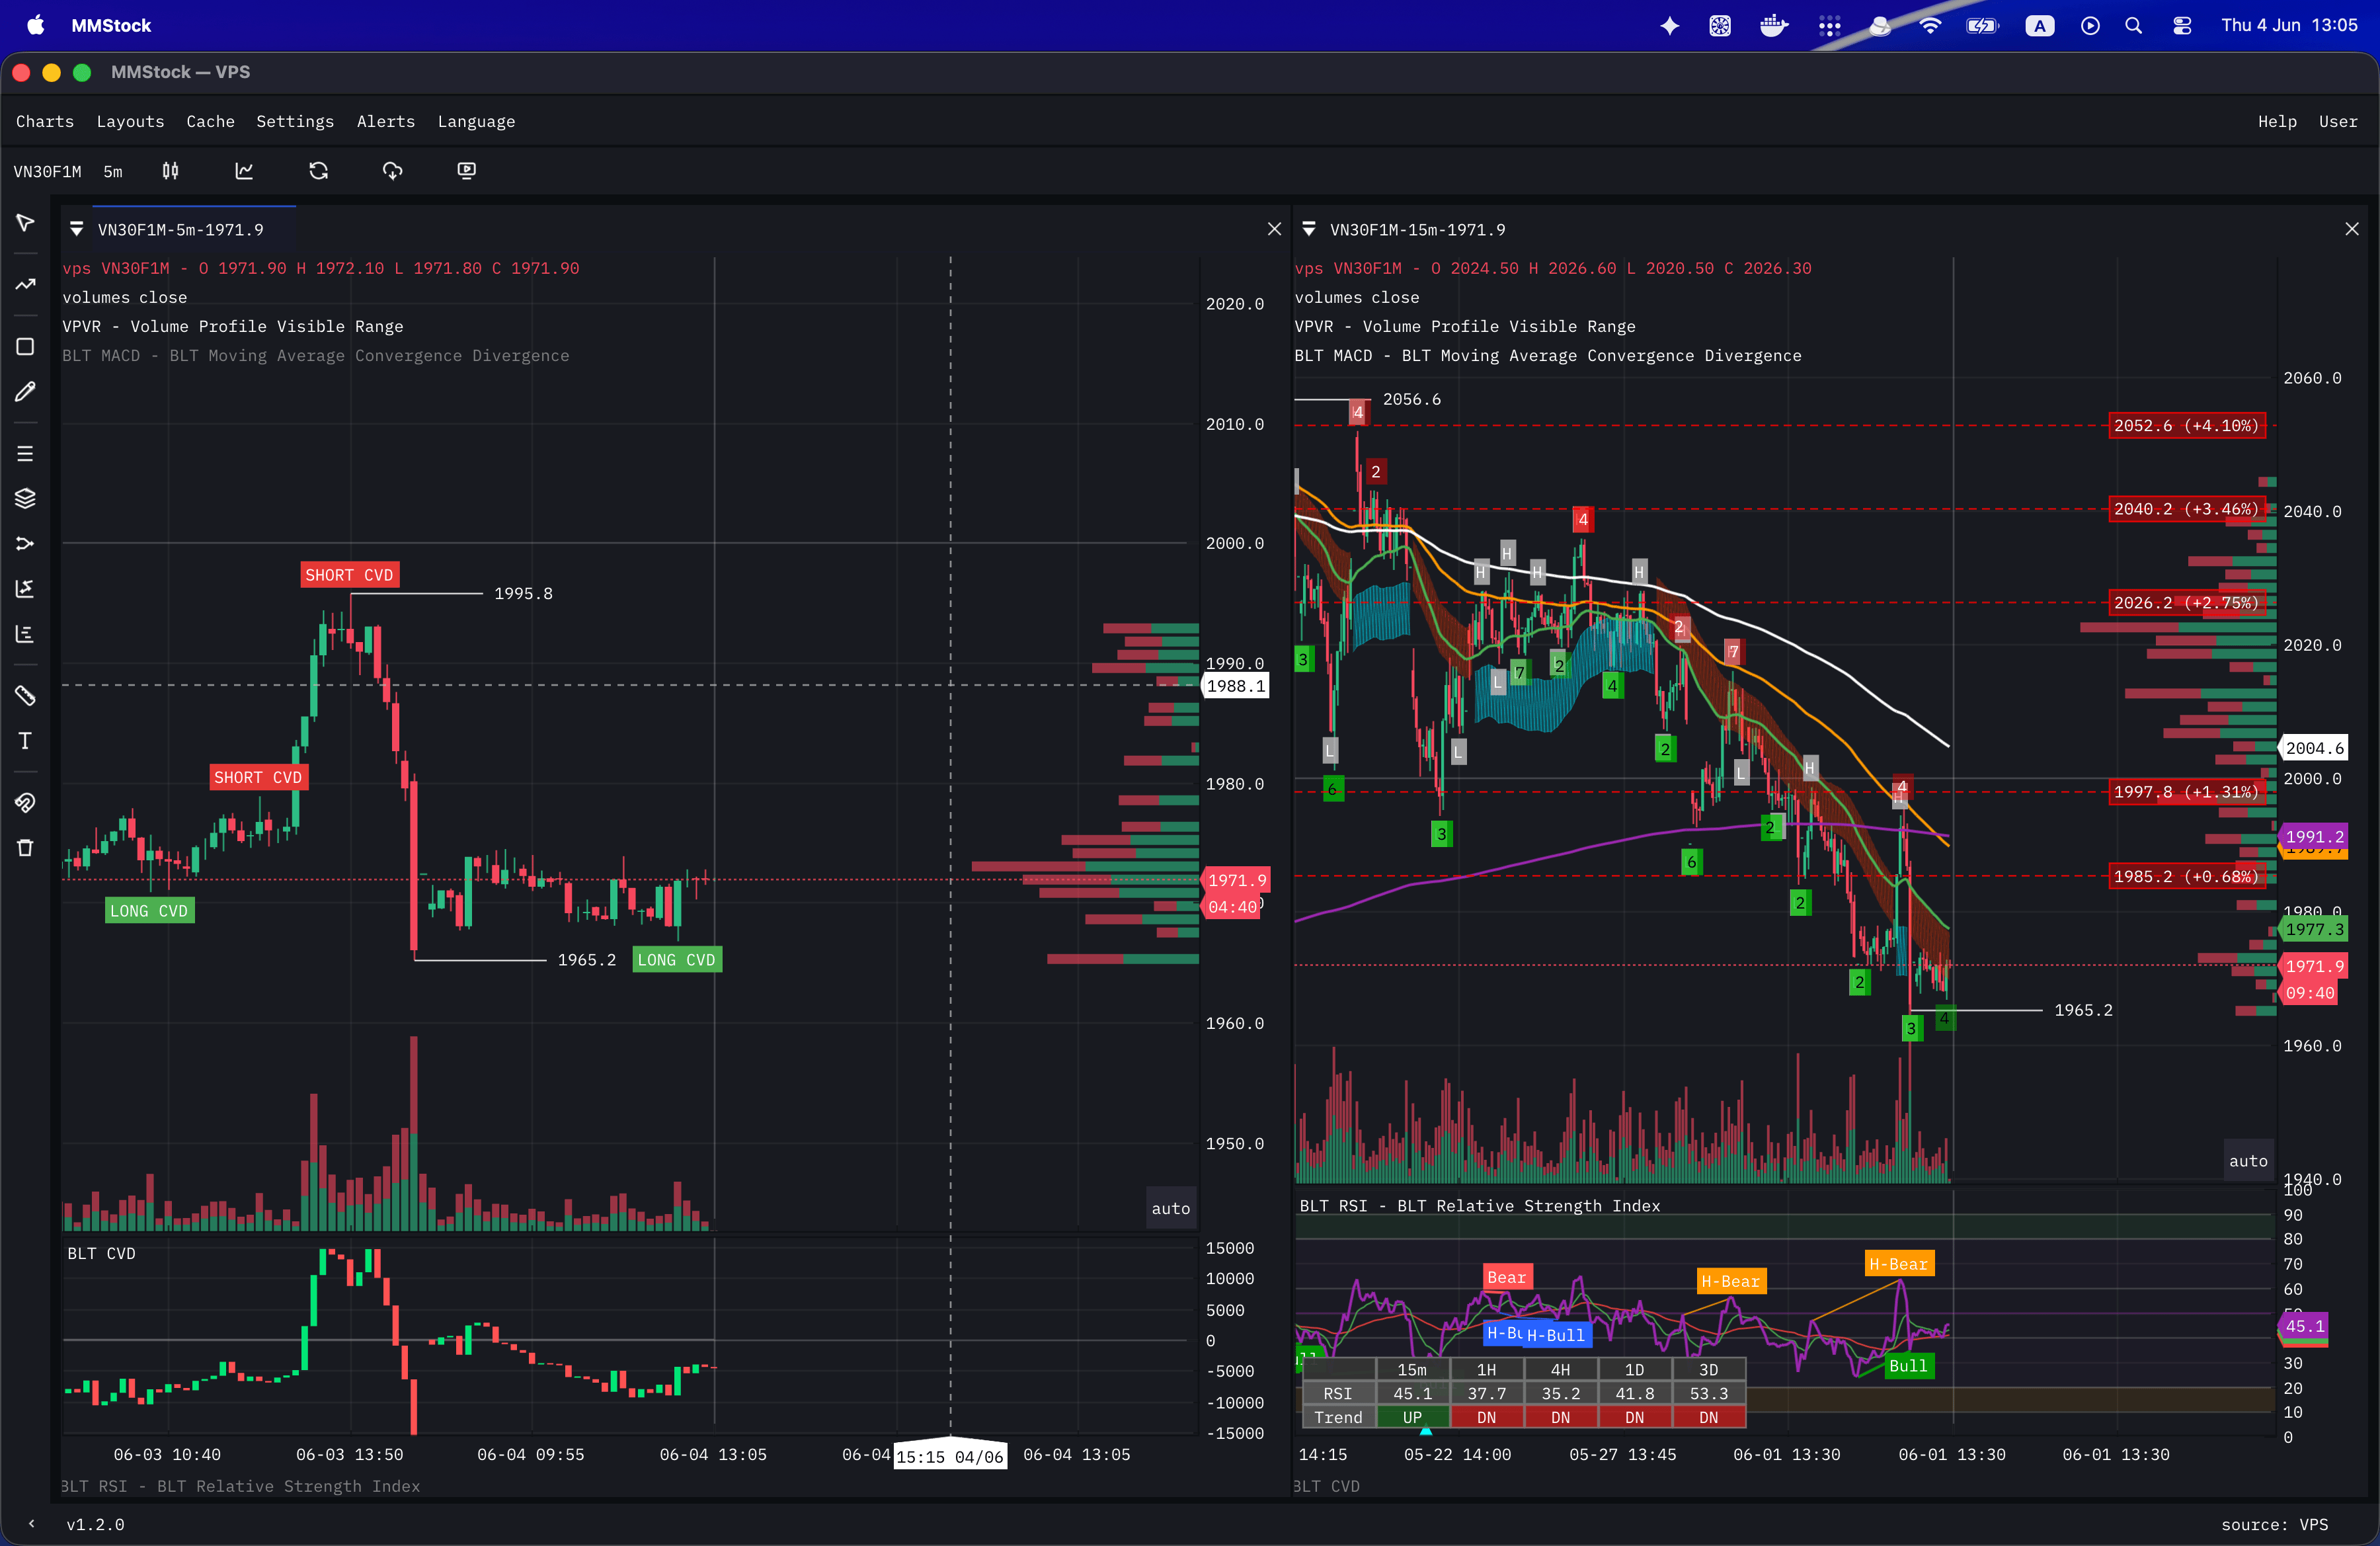Toggle VPVR indicator on 15m chart

point(1465,327)
